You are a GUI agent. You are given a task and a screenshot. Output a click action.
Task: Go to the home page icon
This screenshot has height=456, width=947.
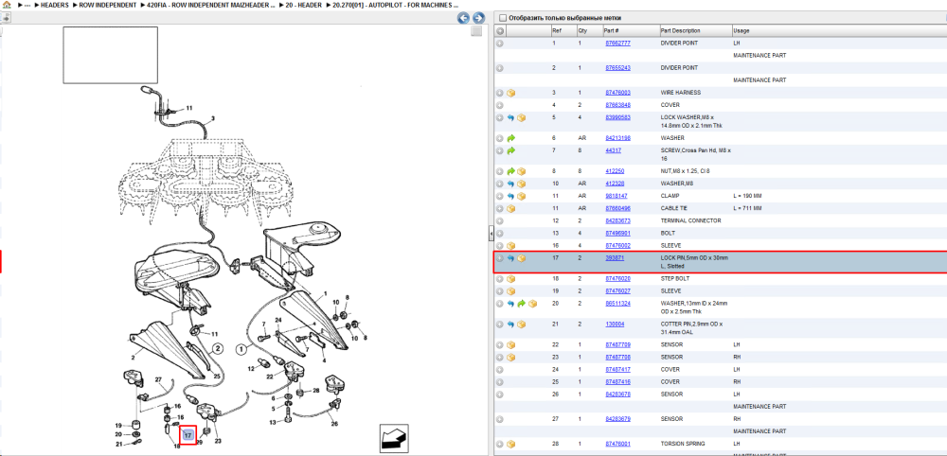pyautogui.click(x=7, y=4)
